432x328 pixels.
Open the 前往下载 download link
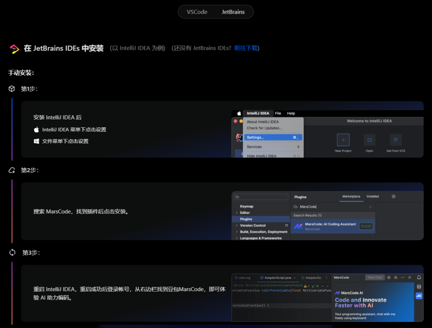click(x=246, y=48)
